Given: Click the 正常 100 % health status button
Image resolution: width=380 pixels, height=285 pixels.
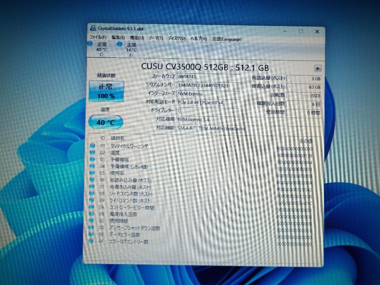Looking at the screenshot, I should (106, 91).
